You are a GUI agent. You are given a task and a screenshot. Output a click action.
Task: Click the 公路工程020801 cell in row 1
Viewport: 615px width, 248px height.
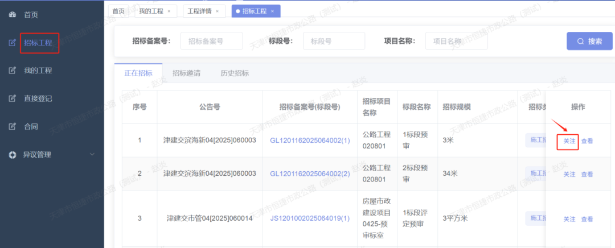pos(376,140)
